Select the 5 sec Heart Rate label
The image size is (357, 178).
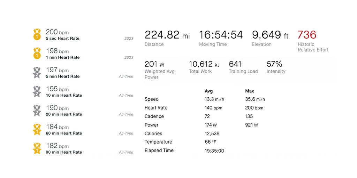(x=62, y=39)
